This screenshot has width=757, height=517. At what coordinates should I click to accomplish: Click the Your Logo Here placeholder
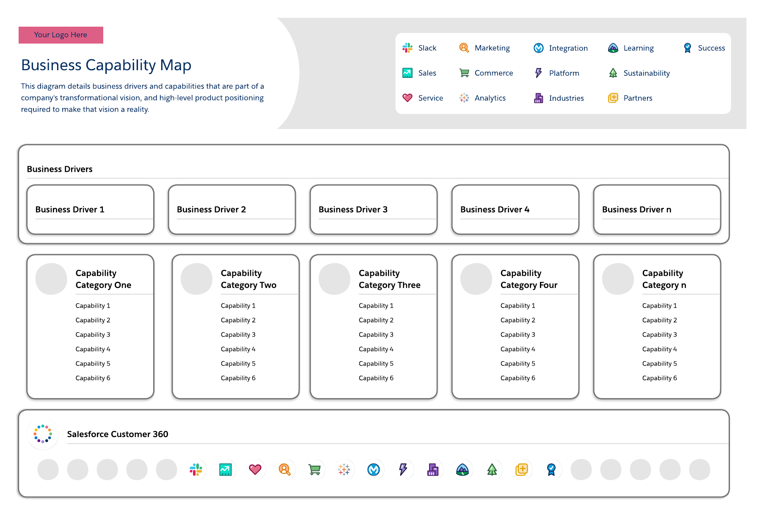point(61,35)
